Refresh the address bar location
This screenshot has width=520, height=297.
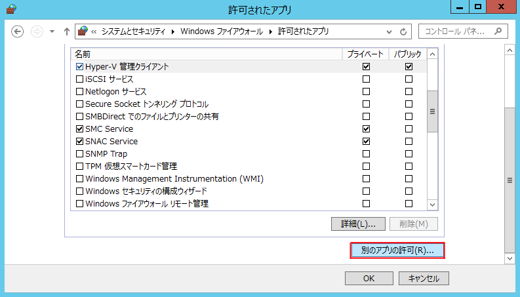403,32
